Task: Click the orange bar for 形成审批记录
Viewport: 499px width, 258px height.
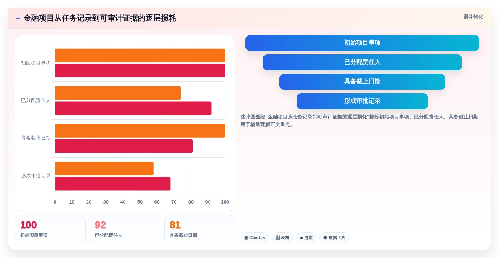Action: [x=104, y=169]
